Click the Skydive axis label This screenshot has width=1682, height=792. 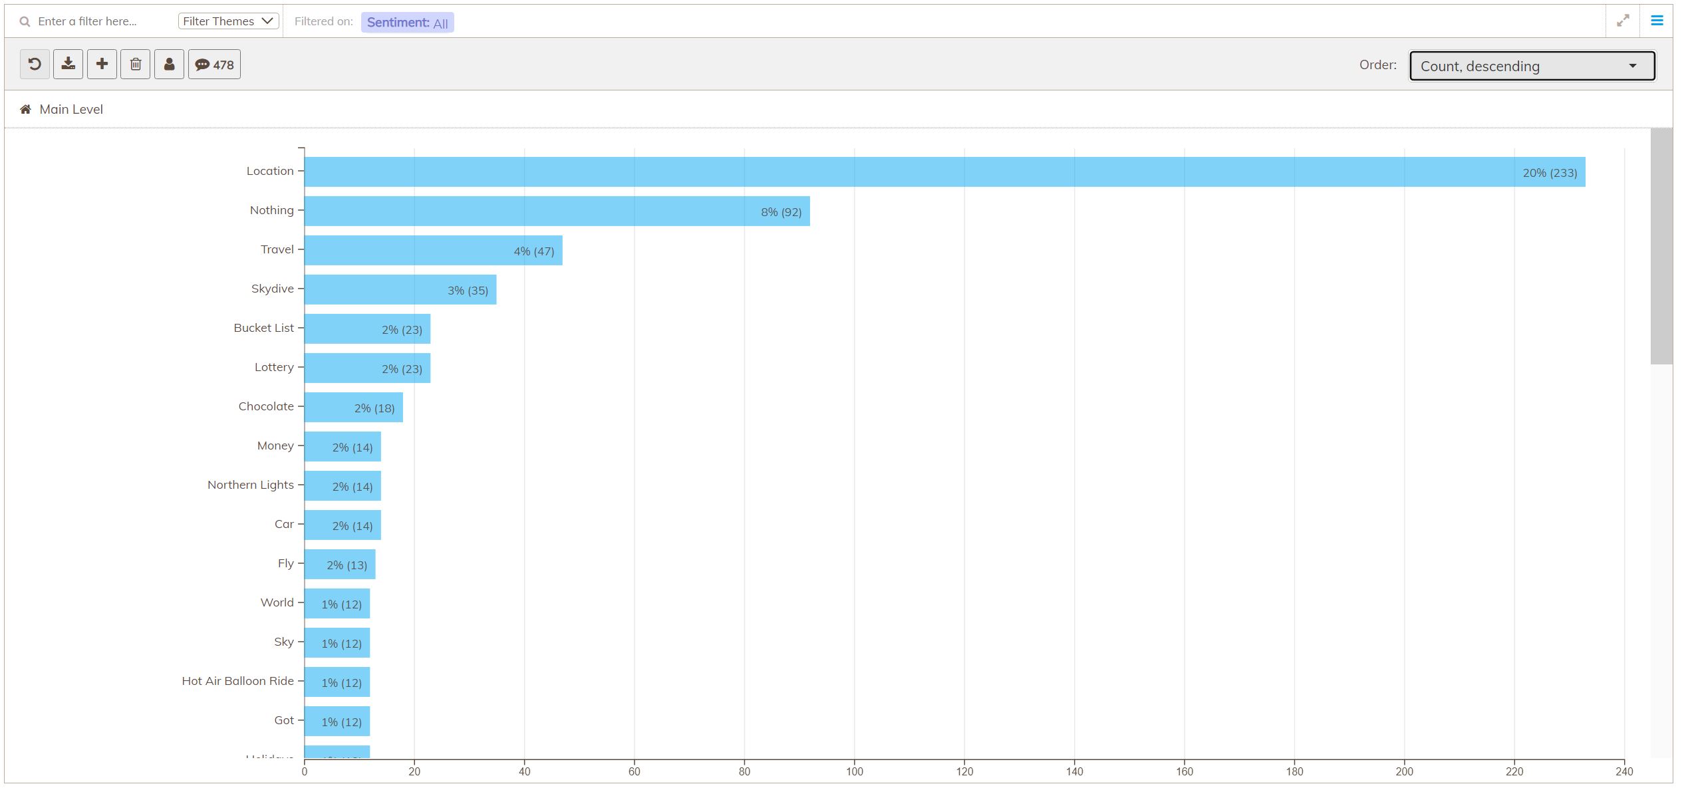point(272,289)
